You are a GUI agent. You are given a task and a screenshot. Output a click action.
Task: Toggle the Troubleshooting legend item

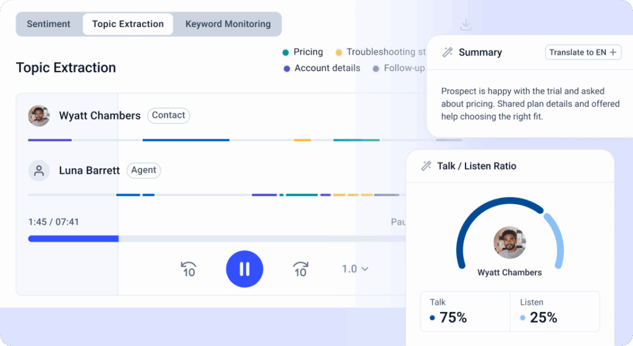[x=380, y=52]
